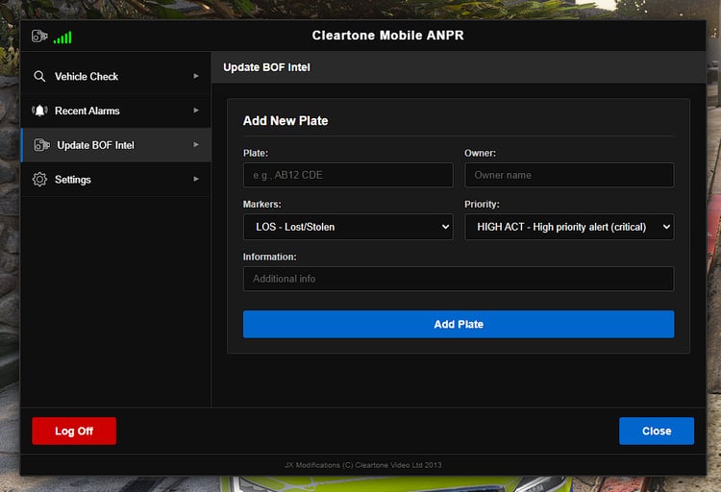The image size is (721, 492).
Task: Open the Markers dropdown LOS - Lost/Stolen
Action: (348, 227)
